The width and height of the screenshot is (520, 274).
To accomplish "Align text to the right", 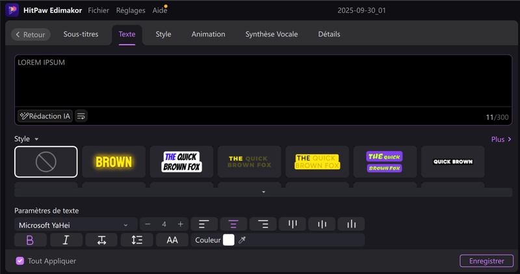I will coord(263,225).
